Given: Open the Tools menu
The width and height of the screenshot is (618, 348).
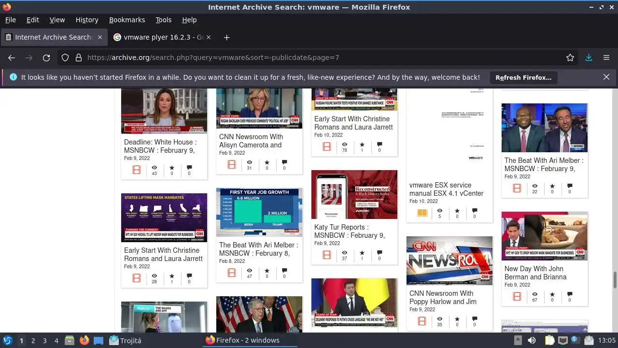Looking at the screenshot, I should pos(164,20).
